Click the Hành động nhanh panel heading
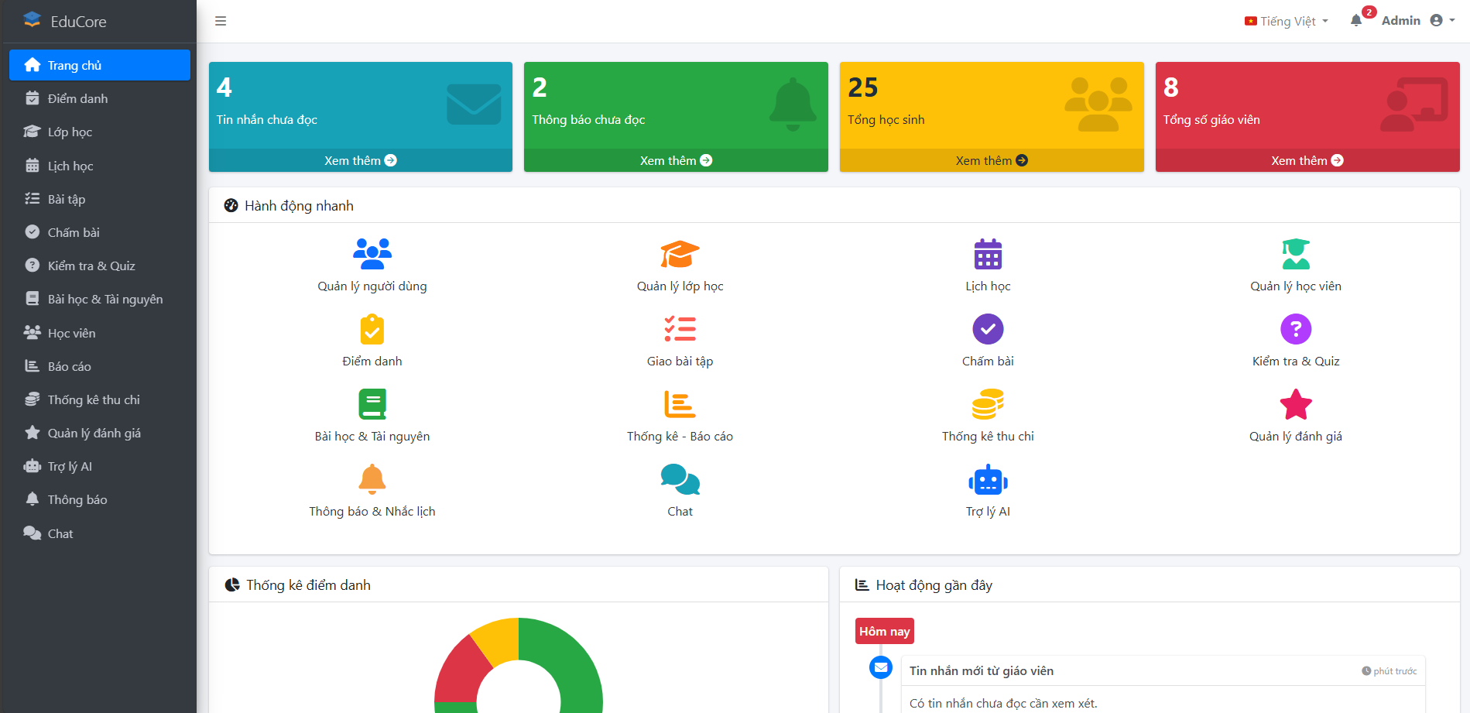This screenshot has width=1470, height=713. (288, 205)
